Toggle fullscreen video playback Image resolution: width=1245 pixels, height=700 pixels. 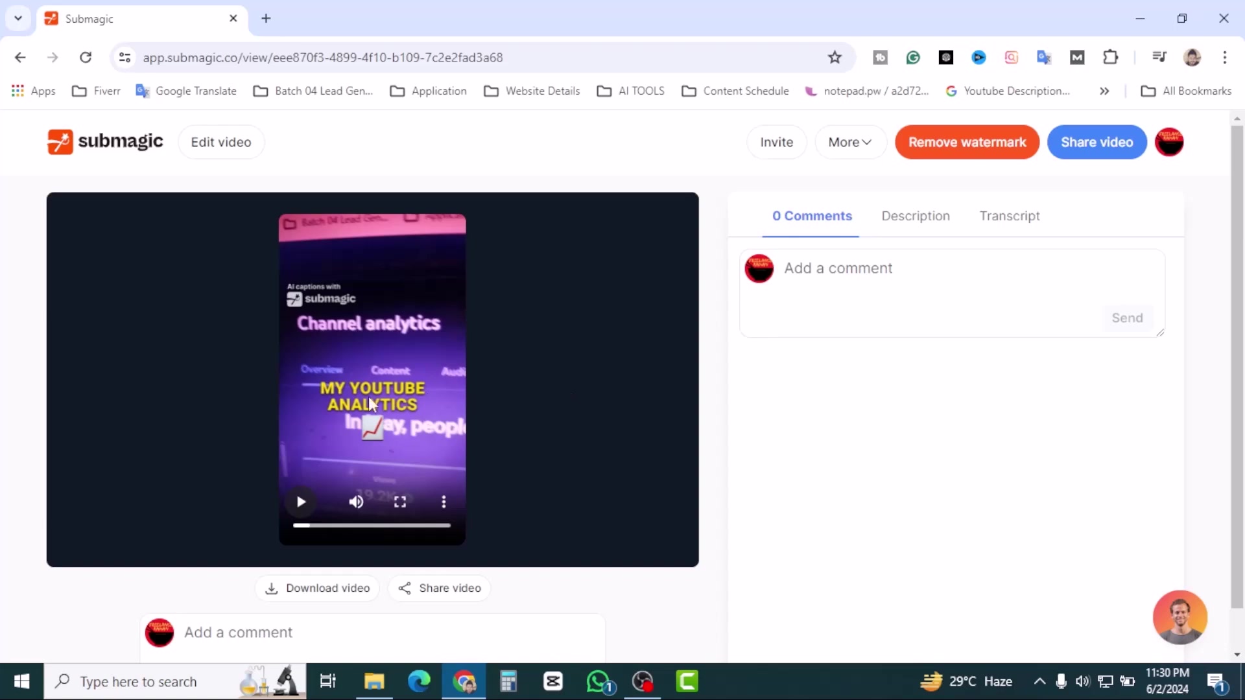[399, 502]
